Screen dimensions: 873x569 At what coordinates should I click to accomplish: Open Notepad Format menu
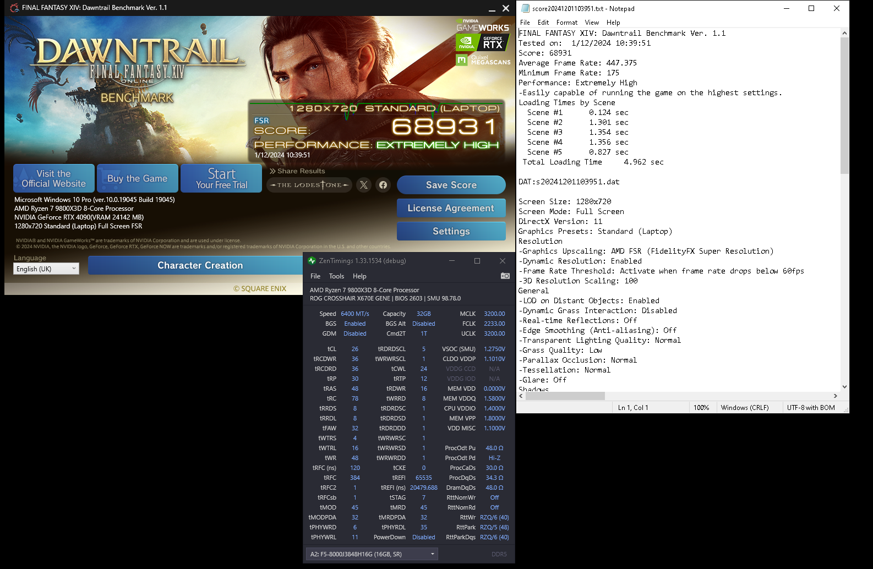567,23
